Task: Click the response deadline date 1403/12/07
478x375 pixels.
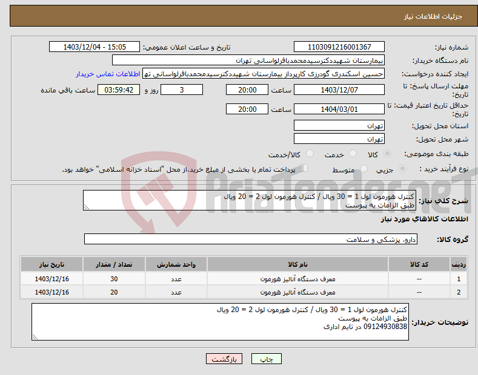Action: (x=339, y=90)
